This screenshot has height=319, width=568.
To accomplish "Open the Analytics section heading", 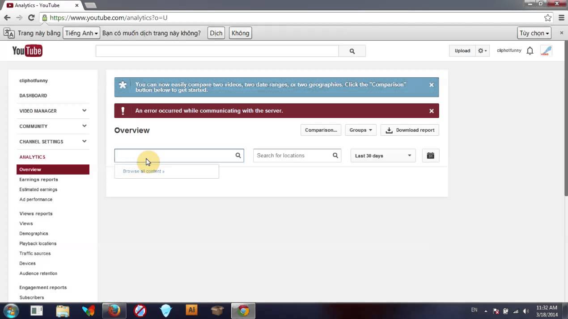I will [32, 157].
